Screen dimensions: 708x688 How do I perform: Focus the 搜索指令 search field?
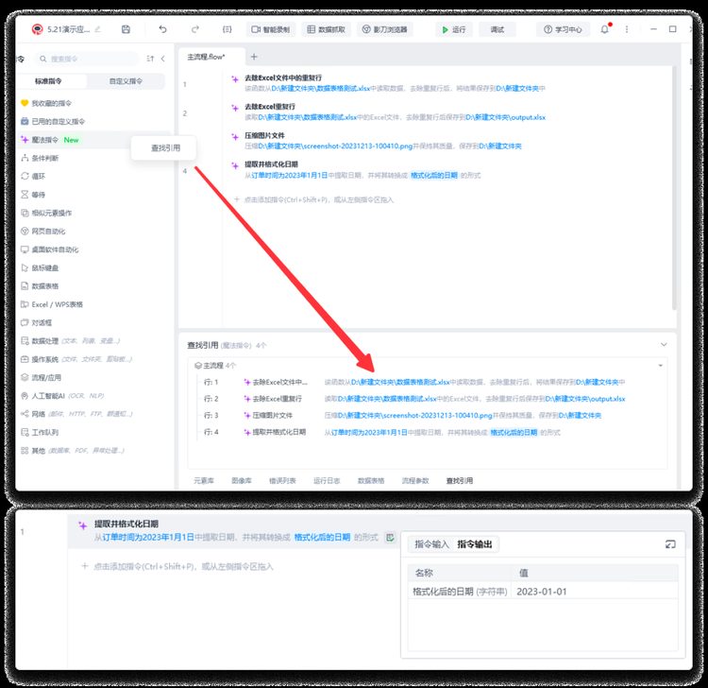(x=87, y=59)
